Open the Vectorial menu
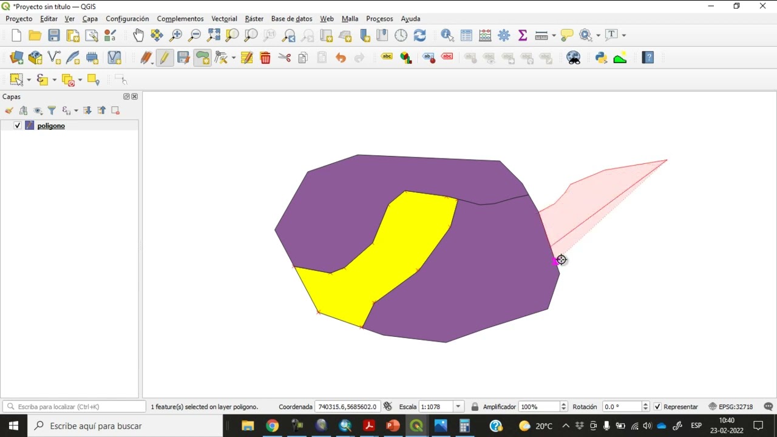777x437 pixels. pos(224,19)
